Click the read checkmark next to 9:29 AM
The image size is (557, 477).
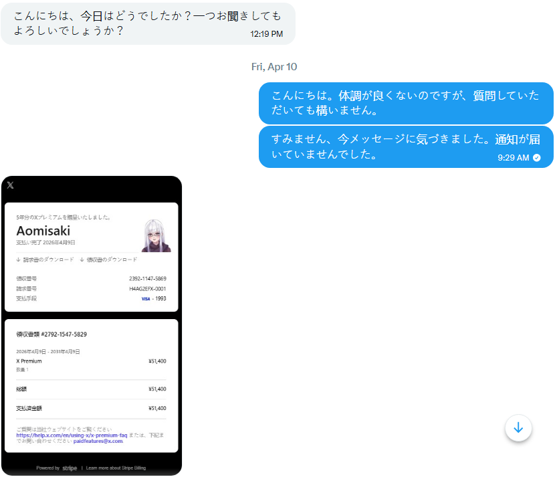[x=536, y=158]
